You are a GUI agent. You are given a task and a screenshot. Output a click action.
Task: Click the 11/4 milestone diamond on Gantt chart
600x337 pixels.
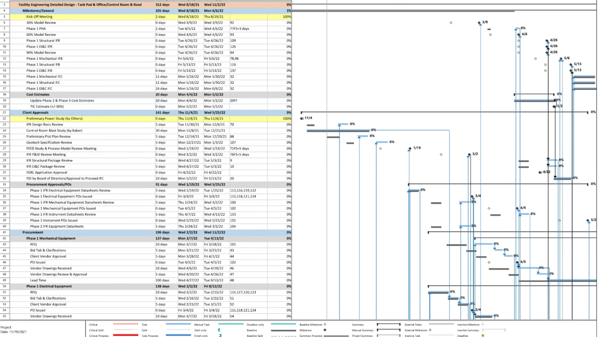click(302, 119)
